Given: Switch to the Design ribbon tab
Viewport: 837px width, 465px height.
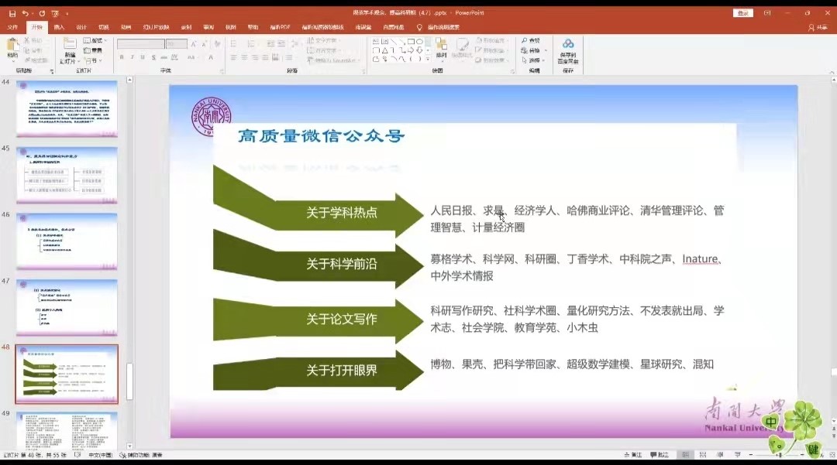Looking at the screenshot, I should 81,27.
